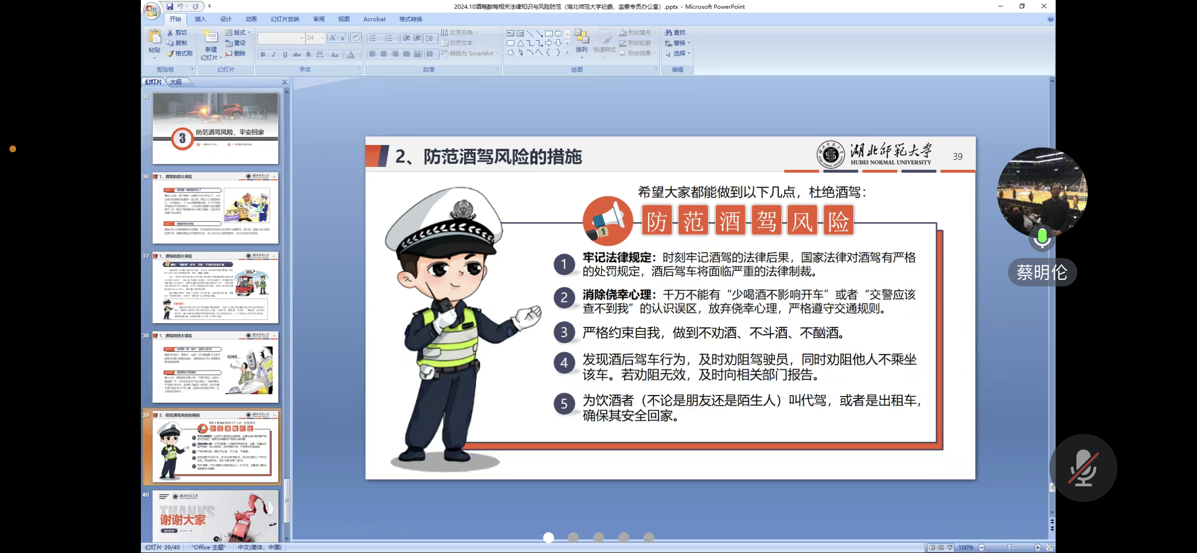
Task: Click the zoom slider in the status bar
Action: 1009,547
